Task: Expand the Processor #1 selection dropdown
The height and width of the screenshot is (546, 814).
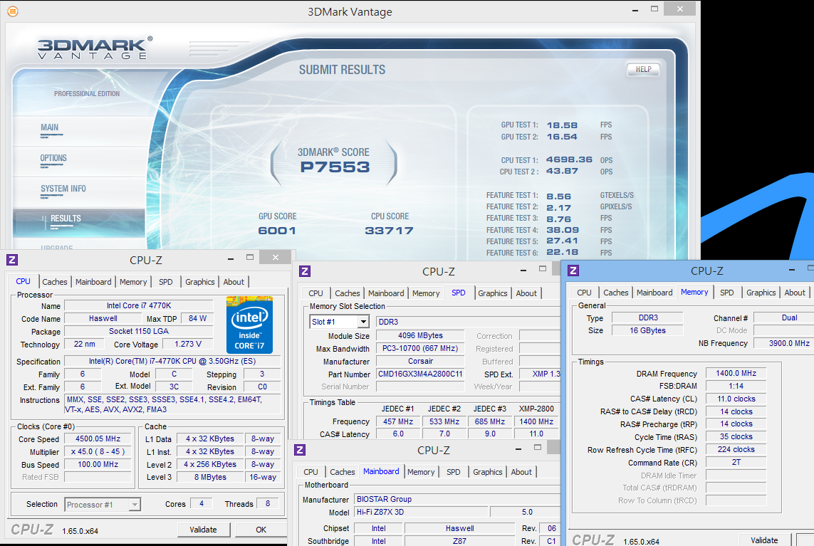Action: [x=134, y=505]
